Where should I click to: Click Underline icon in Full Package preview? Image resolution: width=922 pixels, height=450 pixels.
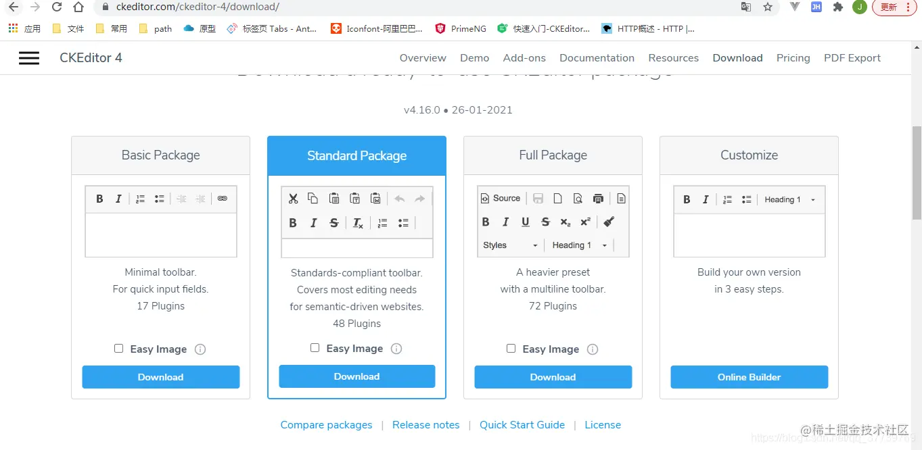(525, 222)
